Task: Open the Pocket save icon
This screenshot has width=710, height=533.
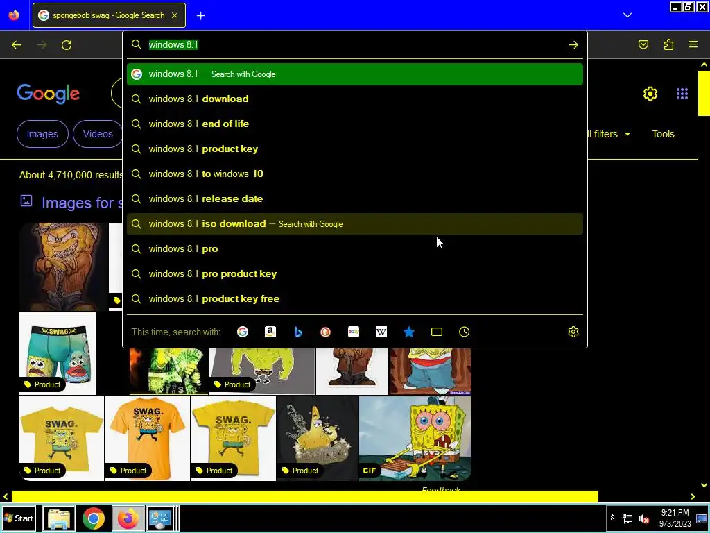Action: [x=643, y=44]
